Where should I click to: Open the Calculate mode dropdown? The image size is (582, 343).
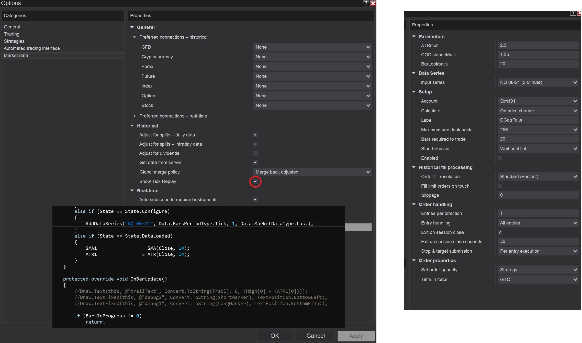(x=538, y=111)
